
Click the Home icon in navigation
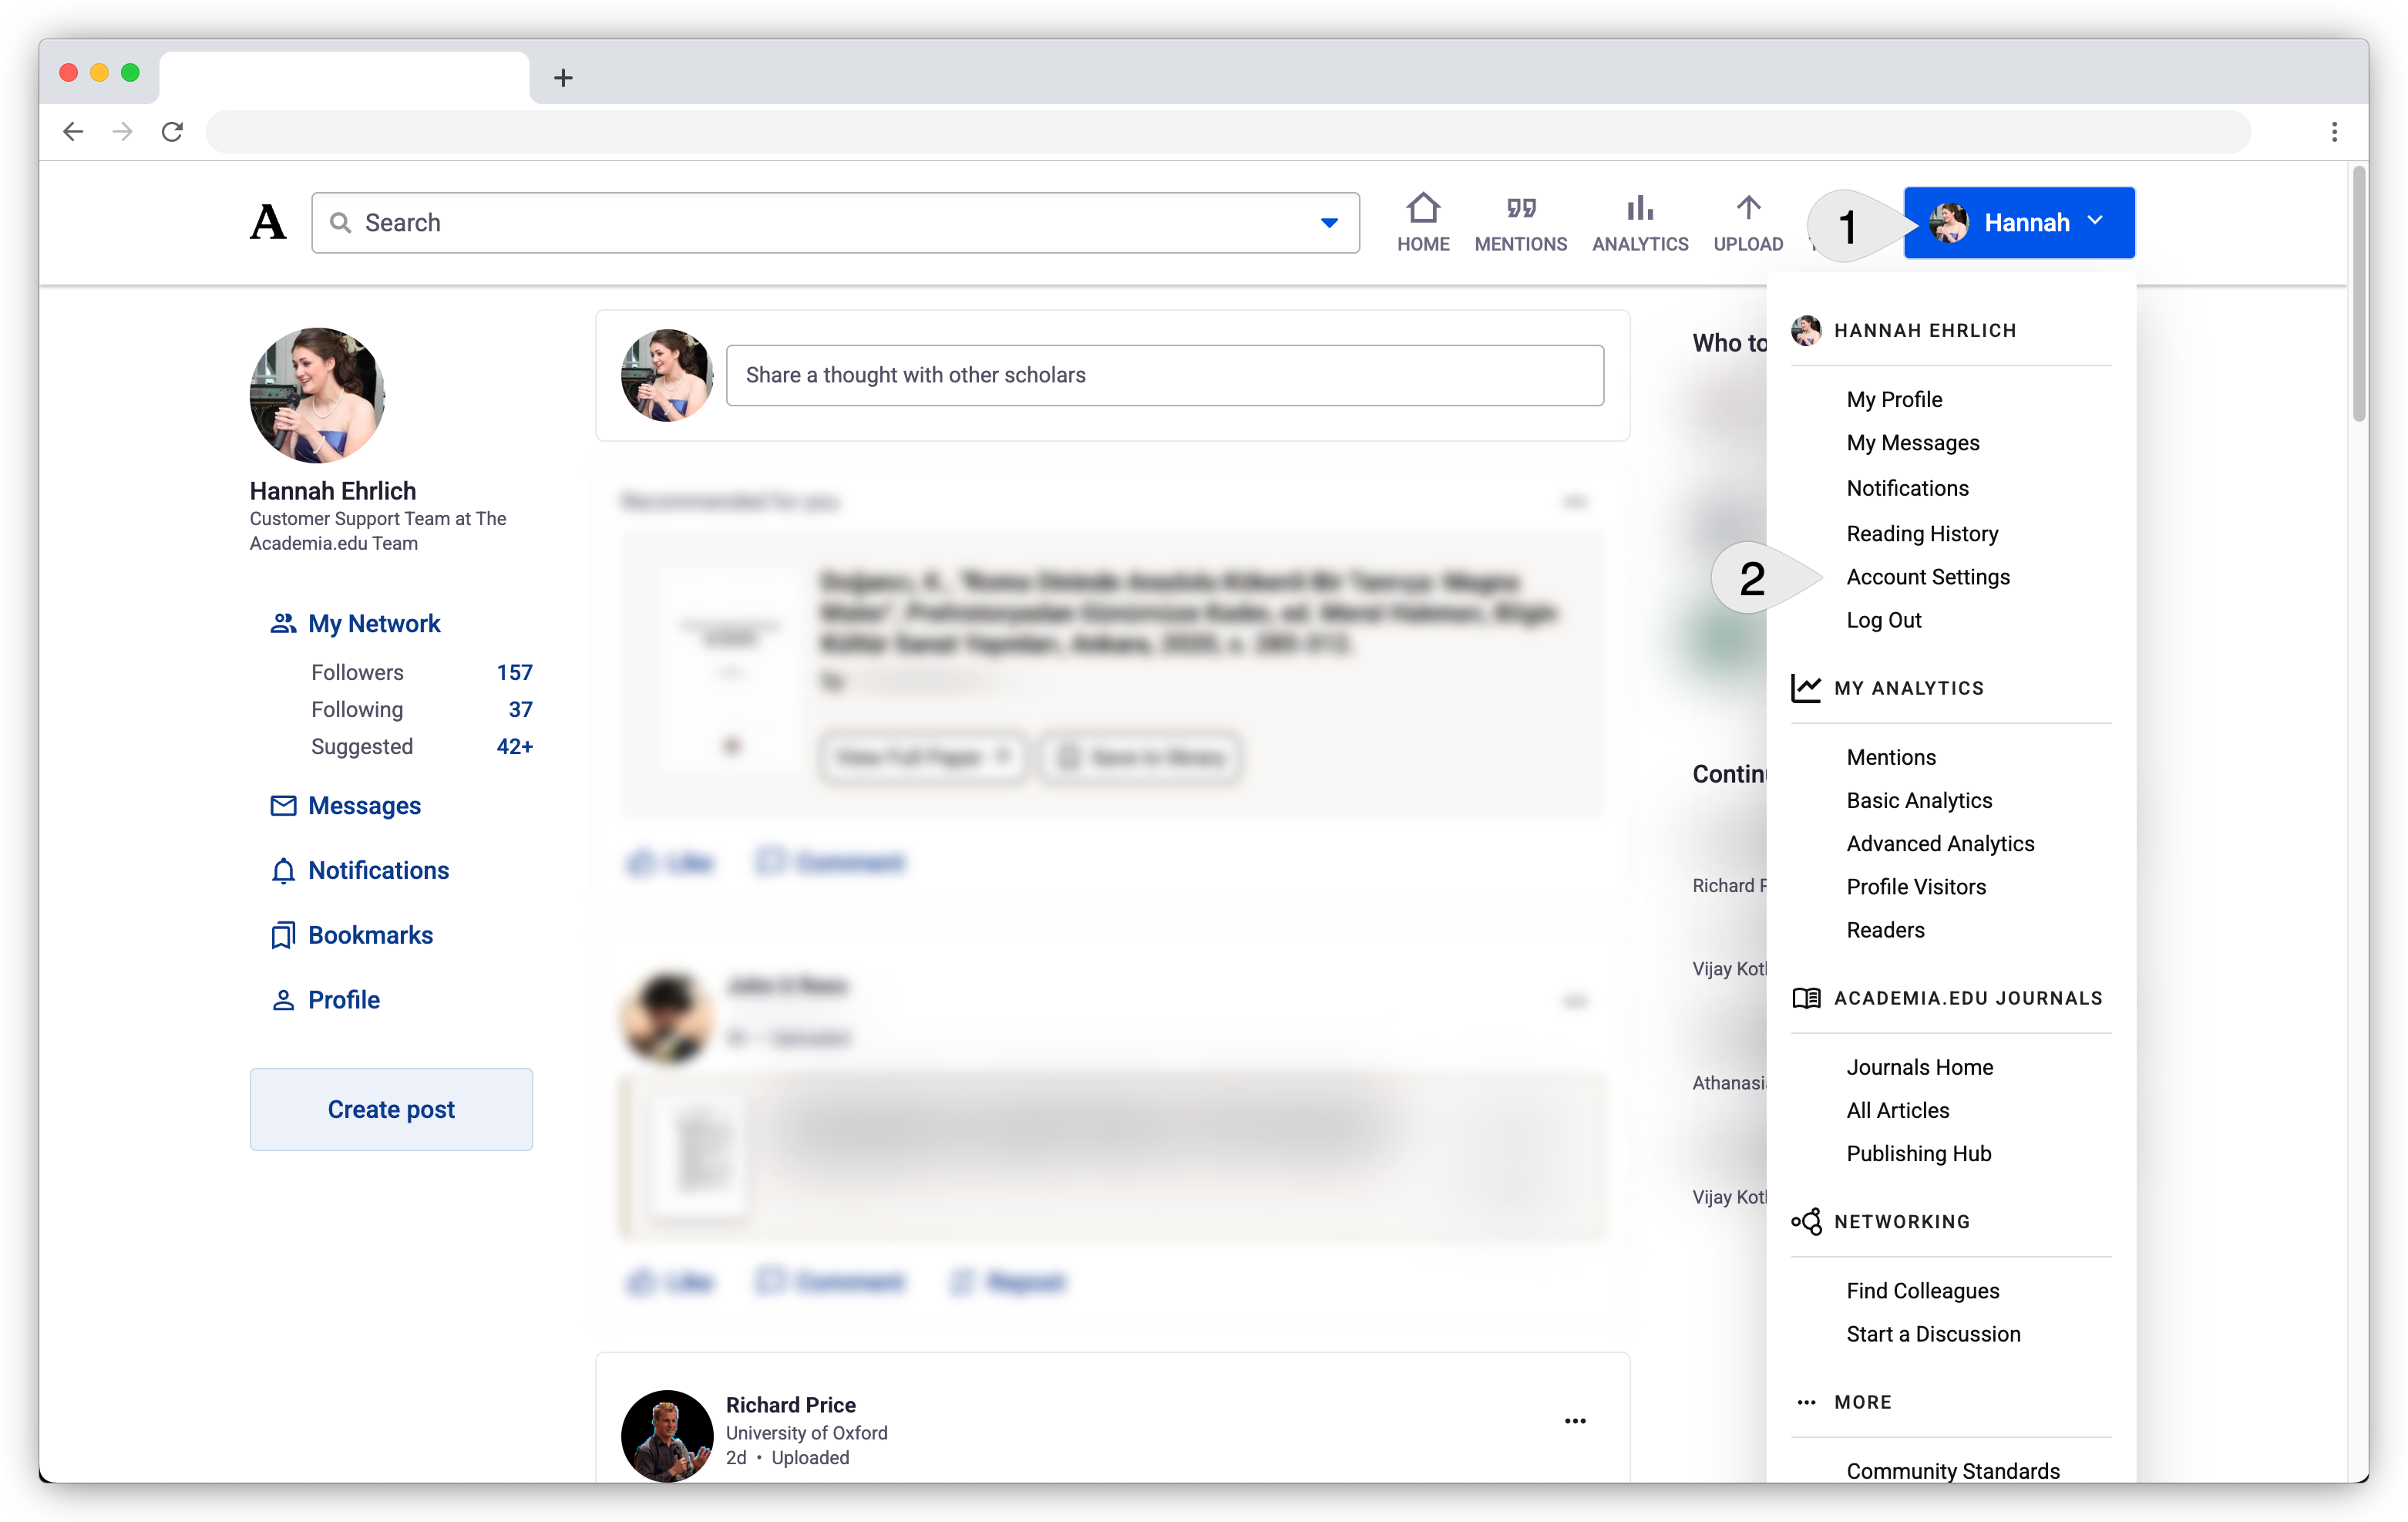pyautogui.click(x=1422, y=210)
